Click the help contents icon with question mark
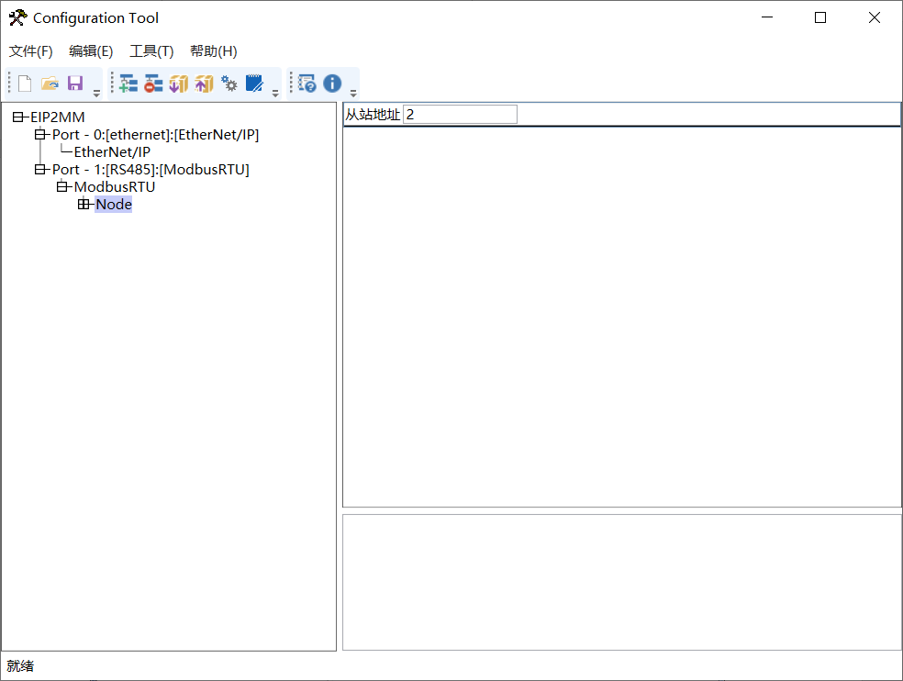Image resolution: width=903 pixels, height=681 pixels. click(307, 84)
